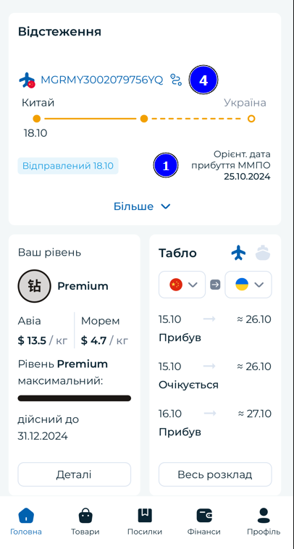Select the airplane transport icon in Табло
The height and width of the screenshot is (549, 294).
click(238, 253)
